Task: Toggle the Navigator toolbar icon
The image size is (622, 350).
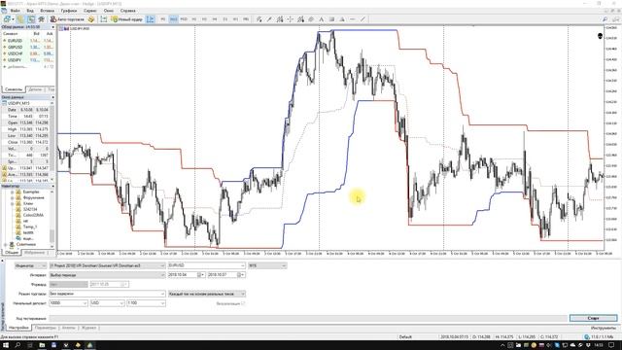Action: 41,19
